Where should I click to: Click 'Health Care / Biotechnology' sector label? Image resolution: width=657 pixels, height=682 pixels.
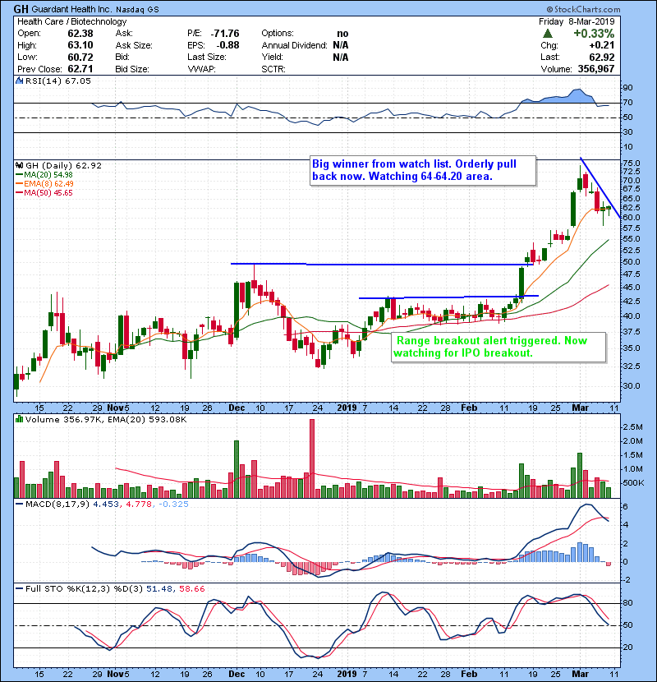click(x=71, y=21)
